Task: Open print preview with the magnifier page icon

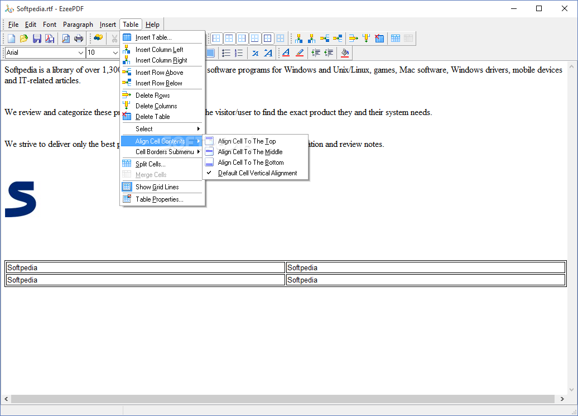Action: [x=66, y=39]
